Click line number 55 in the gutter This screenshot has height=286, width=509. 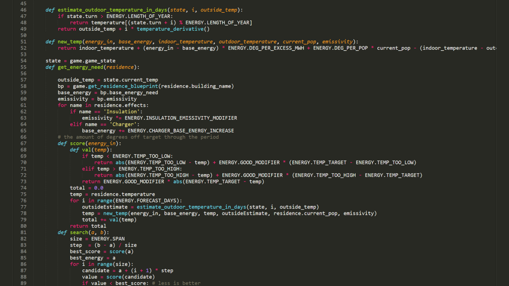point(23,67)
